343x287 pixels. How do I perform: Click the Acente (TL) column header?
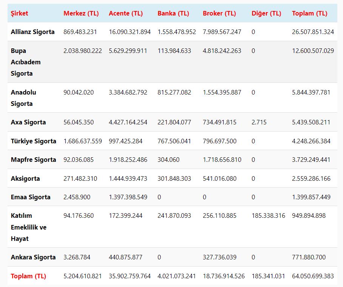pyautogui.click(x=126, y=13)
